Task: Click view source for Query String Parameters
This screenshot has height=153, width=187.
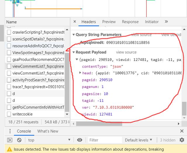Action: click(141, 35)
